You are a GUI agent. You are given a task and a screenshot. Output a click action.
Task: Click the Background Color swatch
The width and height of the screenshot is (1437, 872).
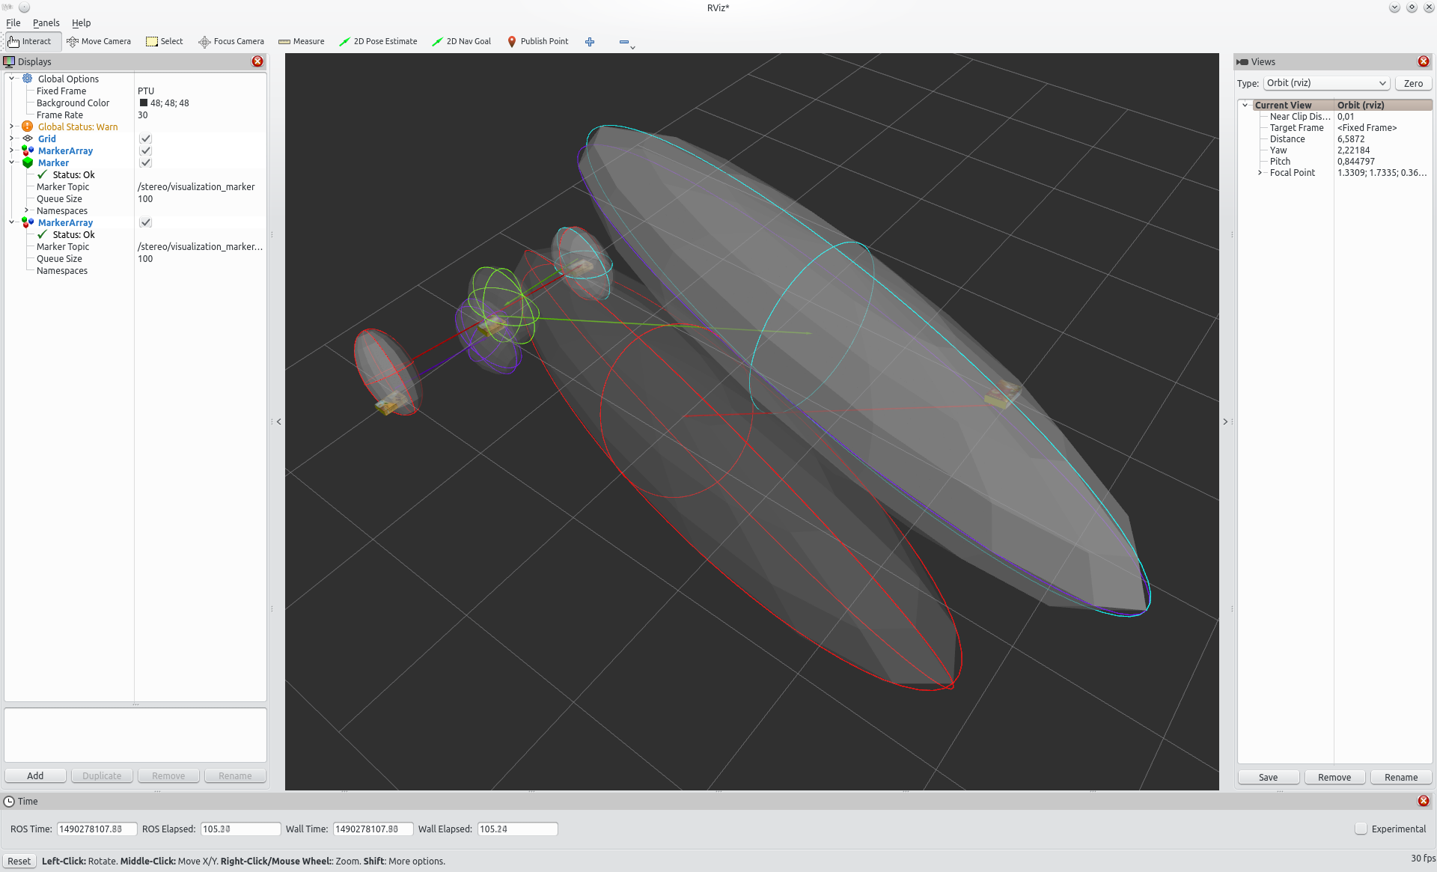[x=143, y=103]
